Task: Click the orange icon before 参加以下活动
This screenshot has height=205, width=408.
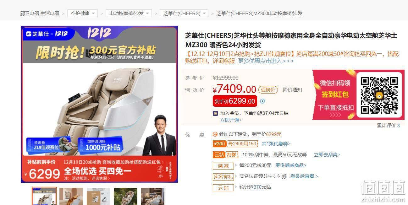Action: pyautogui.click(x=215, y=134)
